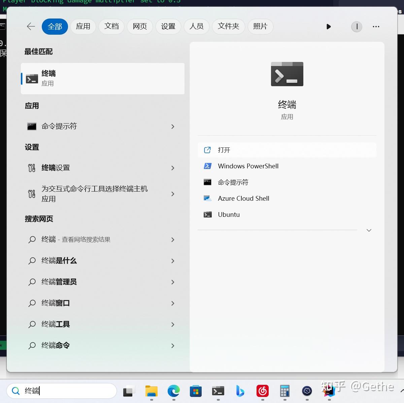404x403 pixels.
Task: Expand the 命令提示符 result chevron
Action: [173, 127]
